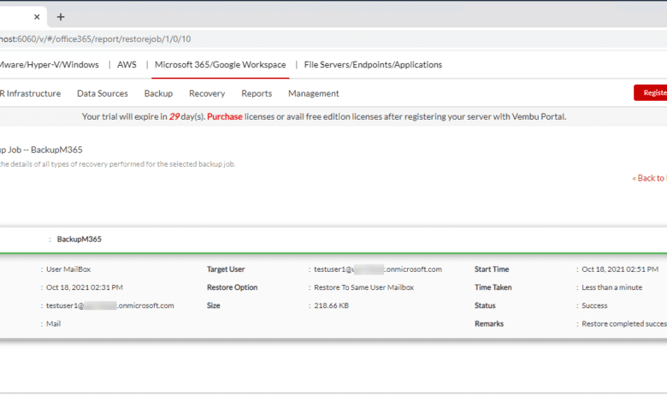The width and height of the screenshot is (667, 402).
Task: Click the red Register button
Action: point(651,92)
